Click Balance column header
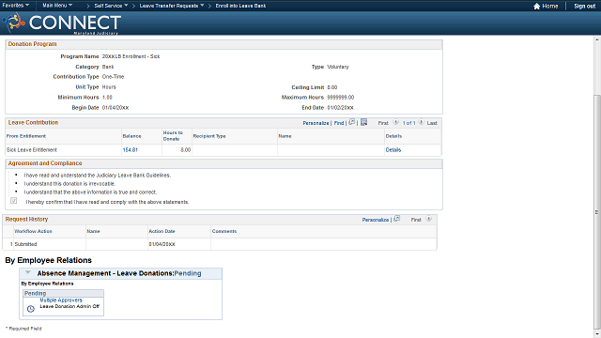 [x=131, y=136]
